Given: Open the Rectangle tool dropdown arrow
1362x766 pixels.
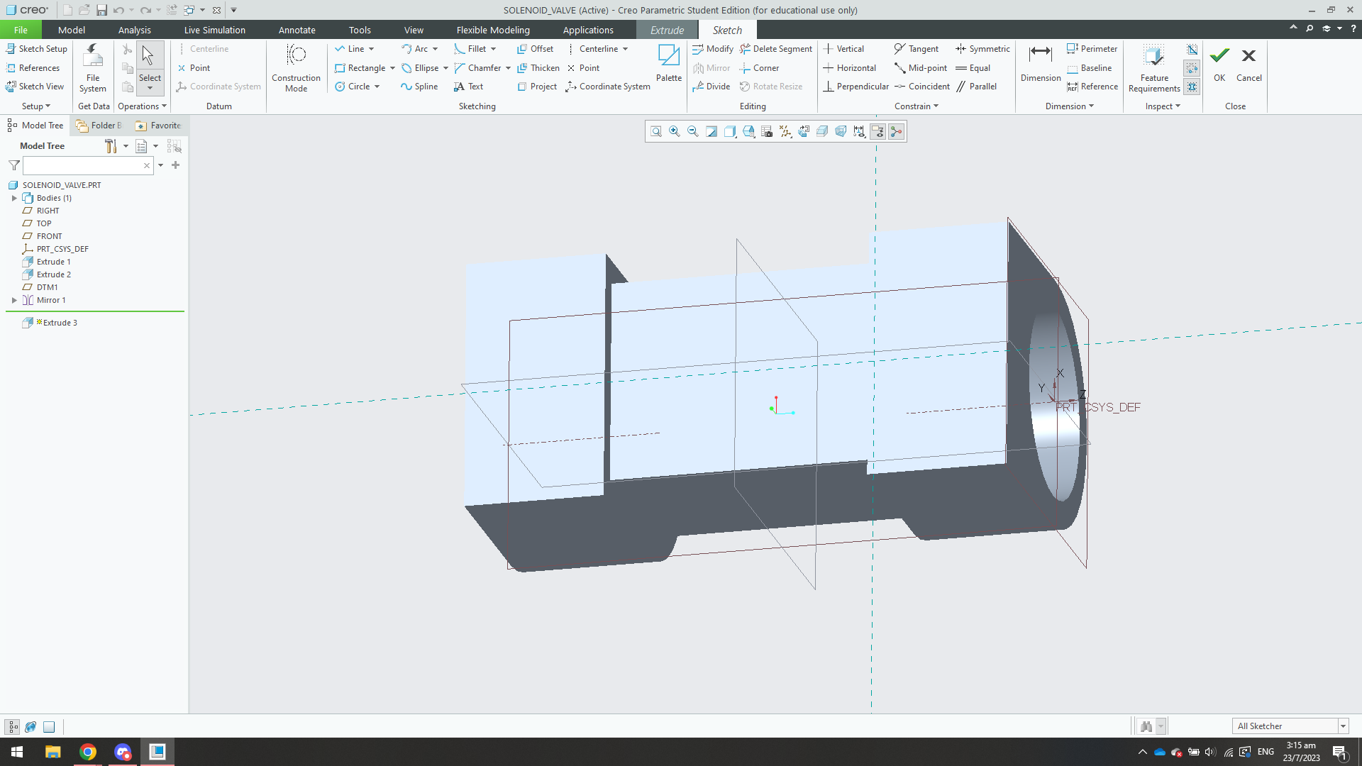Looking at the screenshot, I should click(x=392, y=68).
